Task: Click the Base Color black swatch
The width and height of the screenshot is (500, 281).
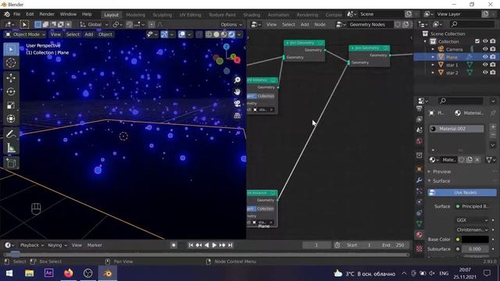Action: pyautogui.click(x=475, y=240)
